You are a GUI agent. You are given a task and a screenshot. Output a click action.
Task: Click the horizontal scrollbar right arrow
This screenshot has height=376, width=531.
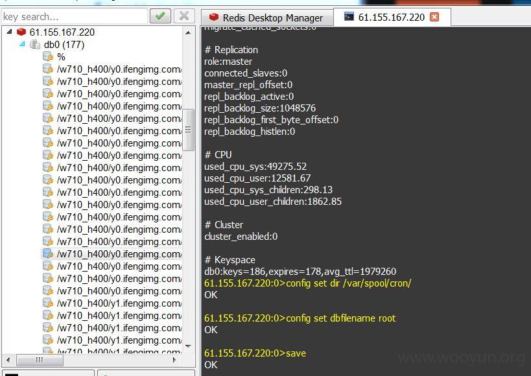[x=174, y=360]
